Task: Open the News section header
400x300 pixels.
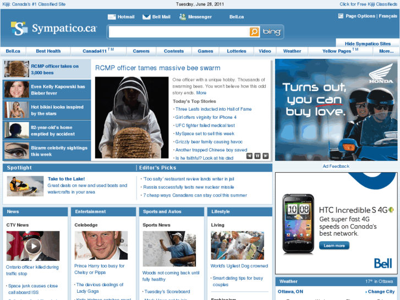Action: tap(13, 211)
